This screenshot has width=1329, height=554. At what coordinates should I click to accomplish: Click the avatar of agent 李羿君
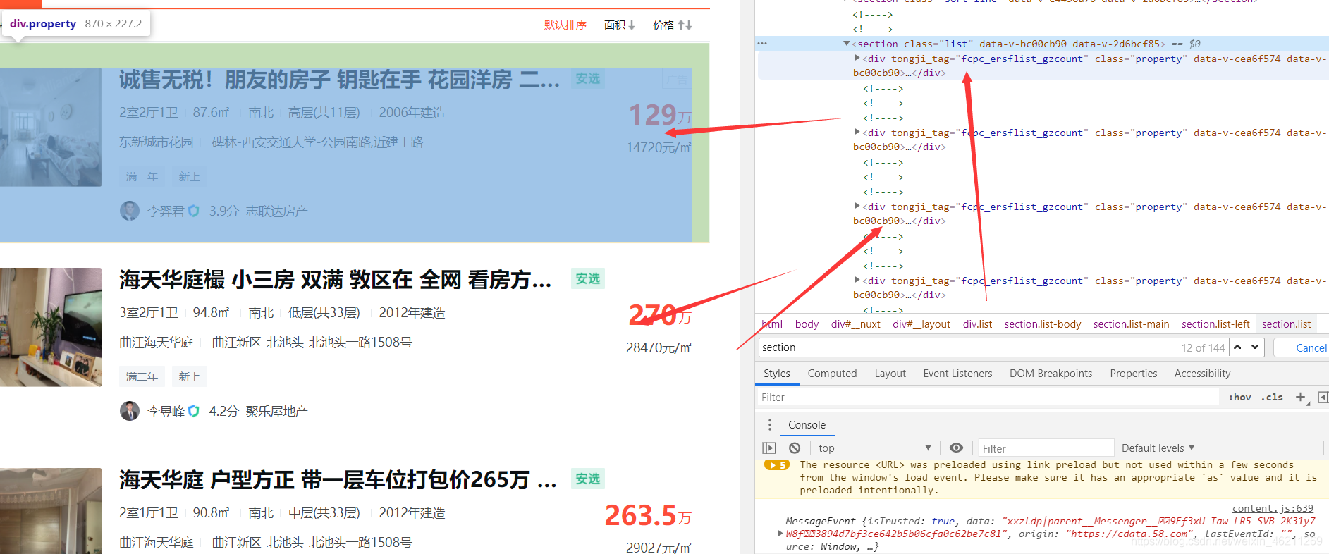(x=130, y=211)
